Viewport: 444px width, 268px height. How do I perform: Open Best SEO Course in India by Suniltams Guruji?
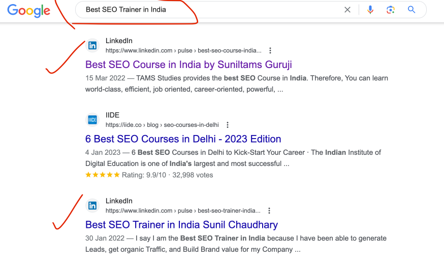pos(188,64)
